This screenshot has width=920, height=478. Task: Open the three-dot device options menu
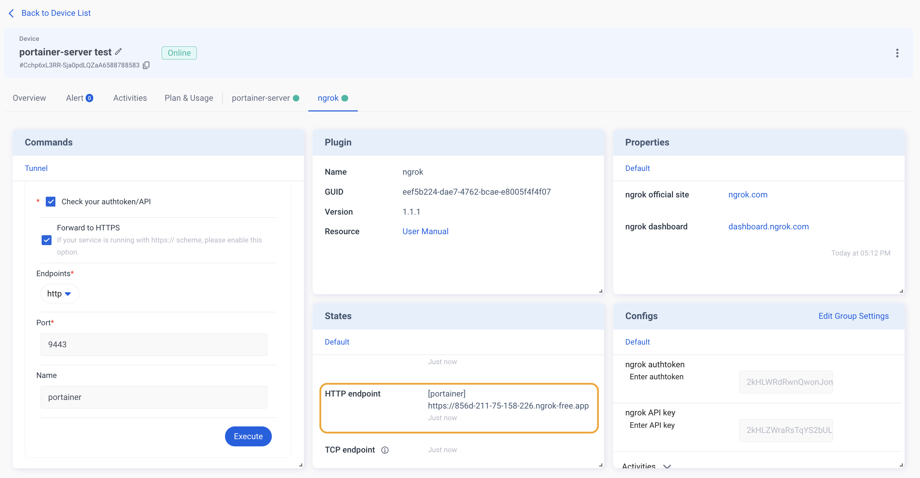coord(897,53)
